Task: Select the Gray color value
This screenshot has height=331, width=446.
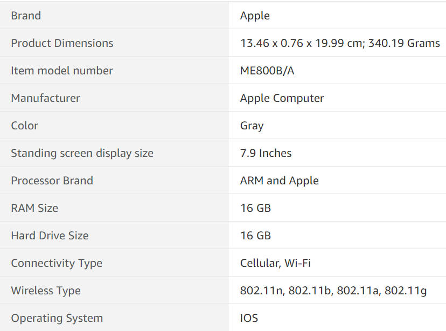Action: pyautogui.click(x=252, y=126)
